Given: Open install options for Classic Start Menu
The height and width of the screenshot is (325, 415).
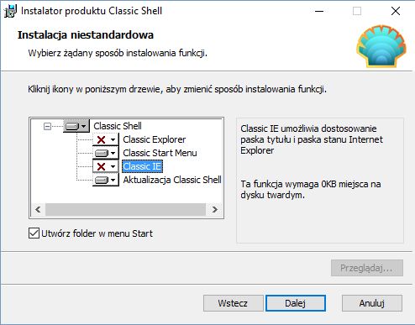Looking at the screenshot, I should (106, 153).
